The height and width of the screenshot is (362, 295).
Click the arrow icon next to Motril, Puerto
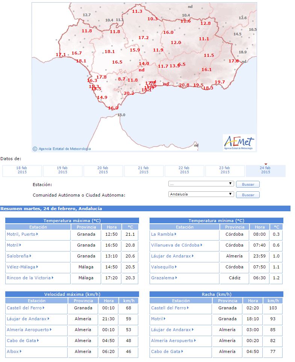[x=38, y=234]
